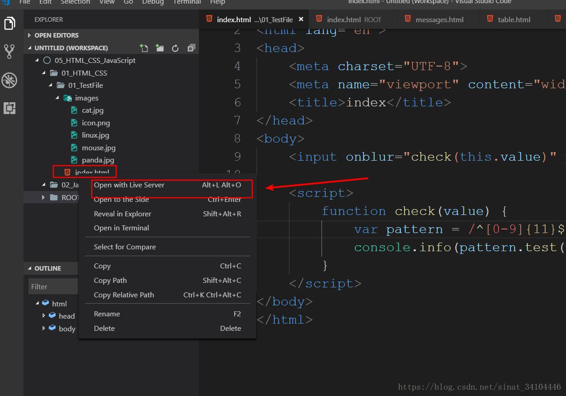Collapse all folders in explorer
Screen dimensions: 566x396
[x=191, y=48]
